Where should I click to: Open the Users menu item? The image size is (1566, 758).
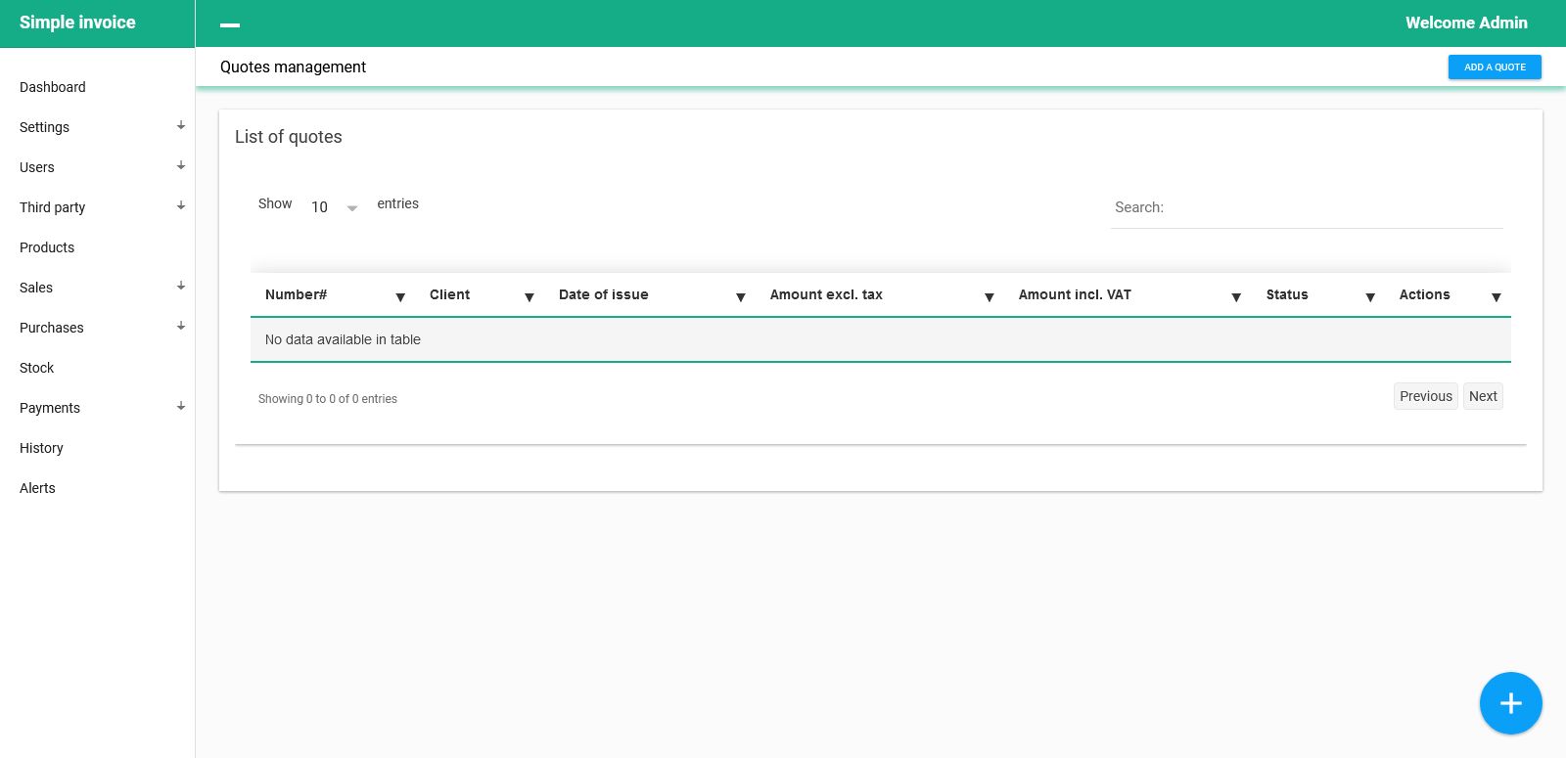[37, 167]
